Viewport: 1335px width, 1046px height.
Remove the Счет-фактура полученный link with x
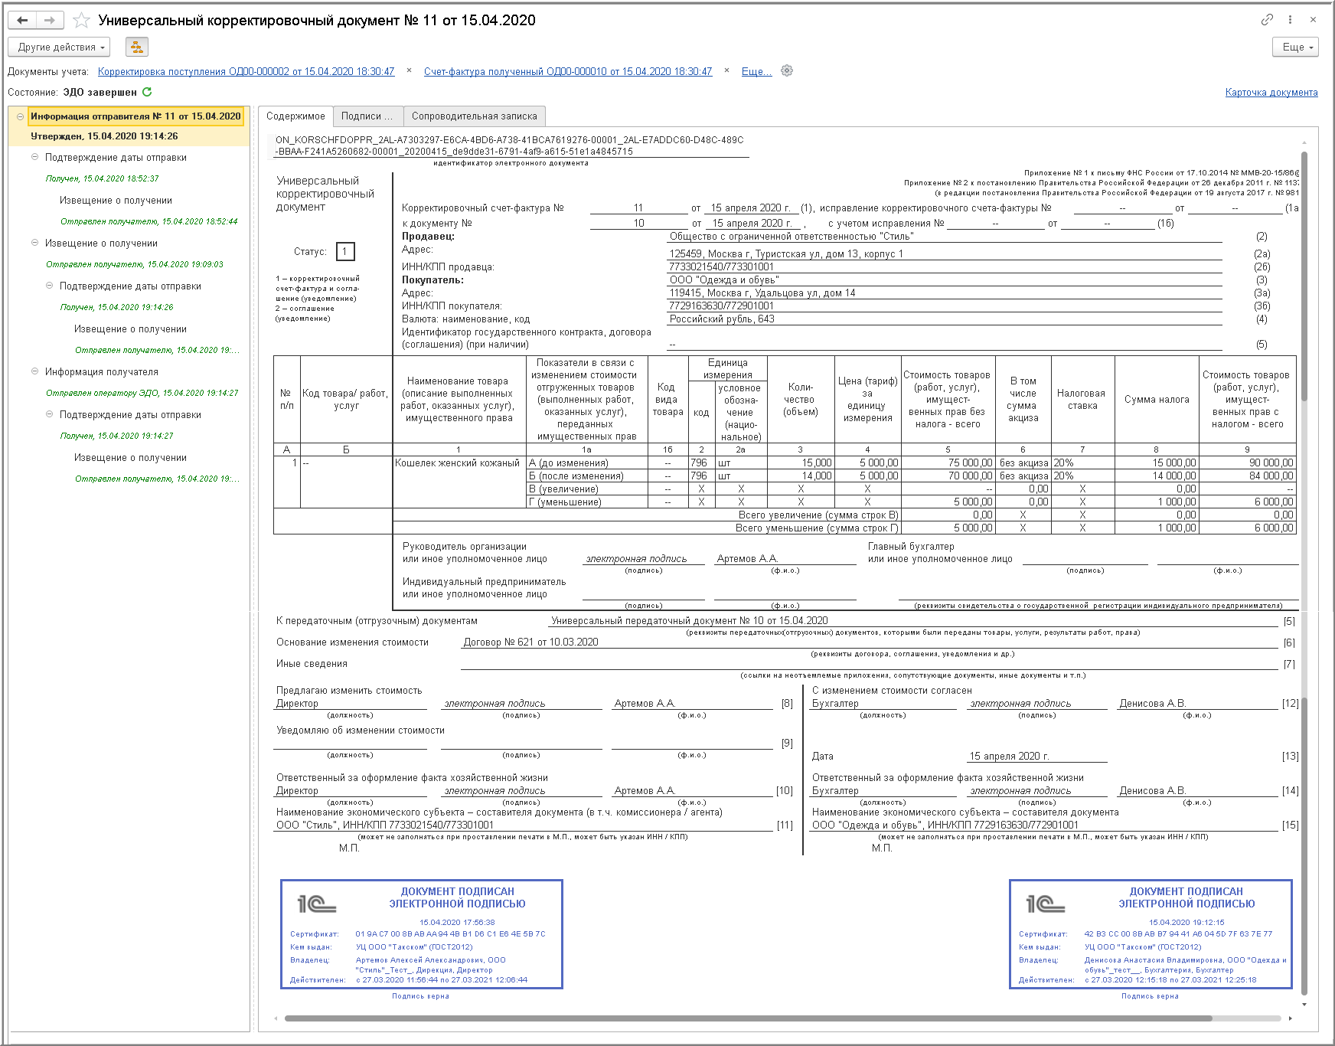[x=726, y=70]
